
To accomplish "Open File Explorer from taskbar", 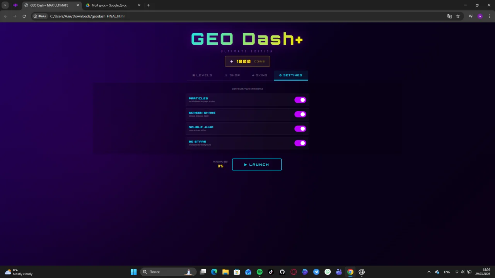I will click(225, 272).
